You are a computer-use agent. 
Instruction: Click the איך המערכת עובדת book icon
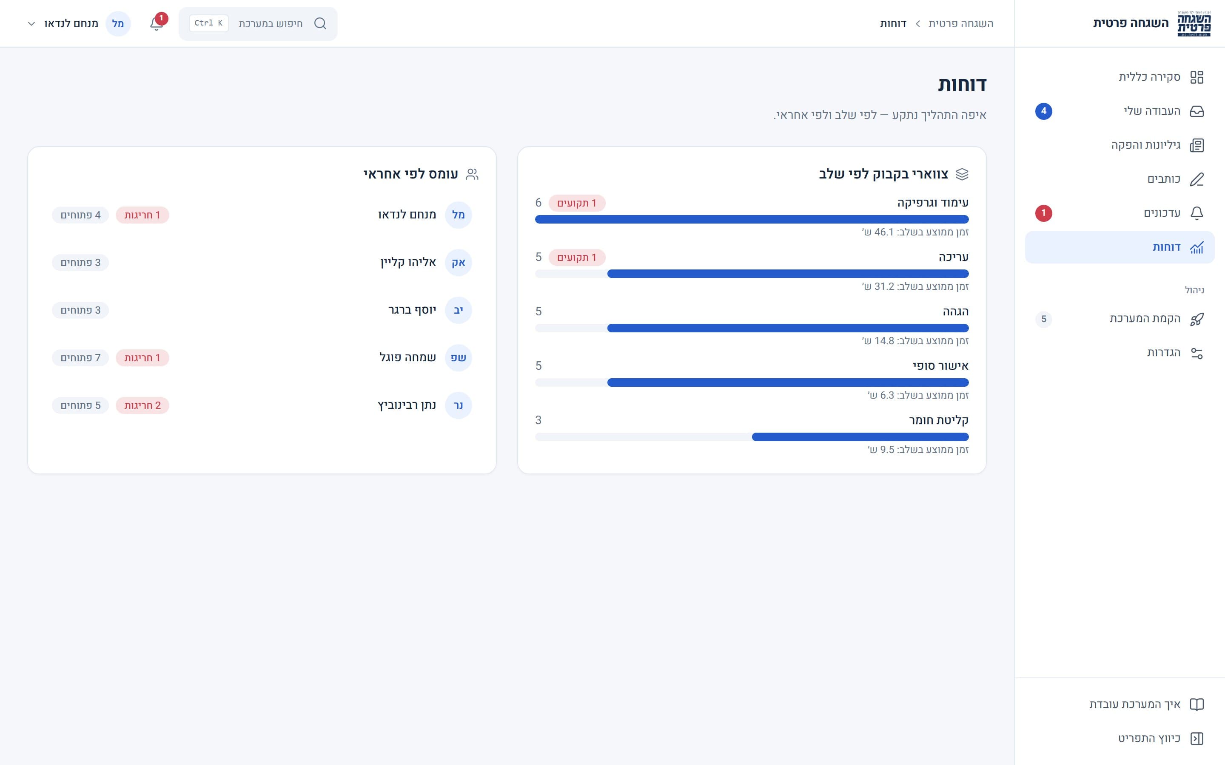click(1197, 704)
